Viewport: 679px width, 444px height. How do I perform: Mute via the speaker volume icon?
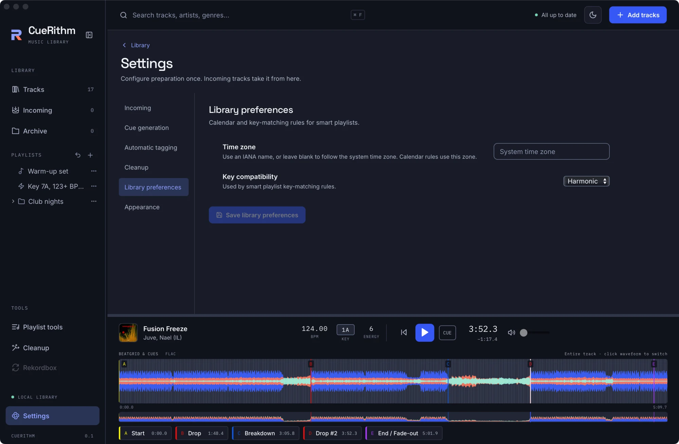tap(511, 332)
